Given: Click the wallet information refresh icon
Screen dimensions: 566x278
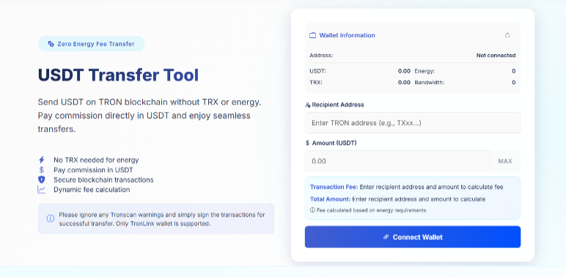Looking at the screenshot, I should click(x=507, y=35).
